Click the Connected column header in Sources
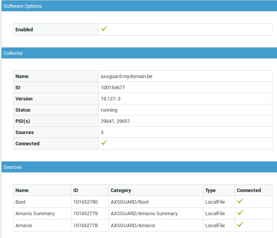277x238 pixels. (x=249, y=190)
